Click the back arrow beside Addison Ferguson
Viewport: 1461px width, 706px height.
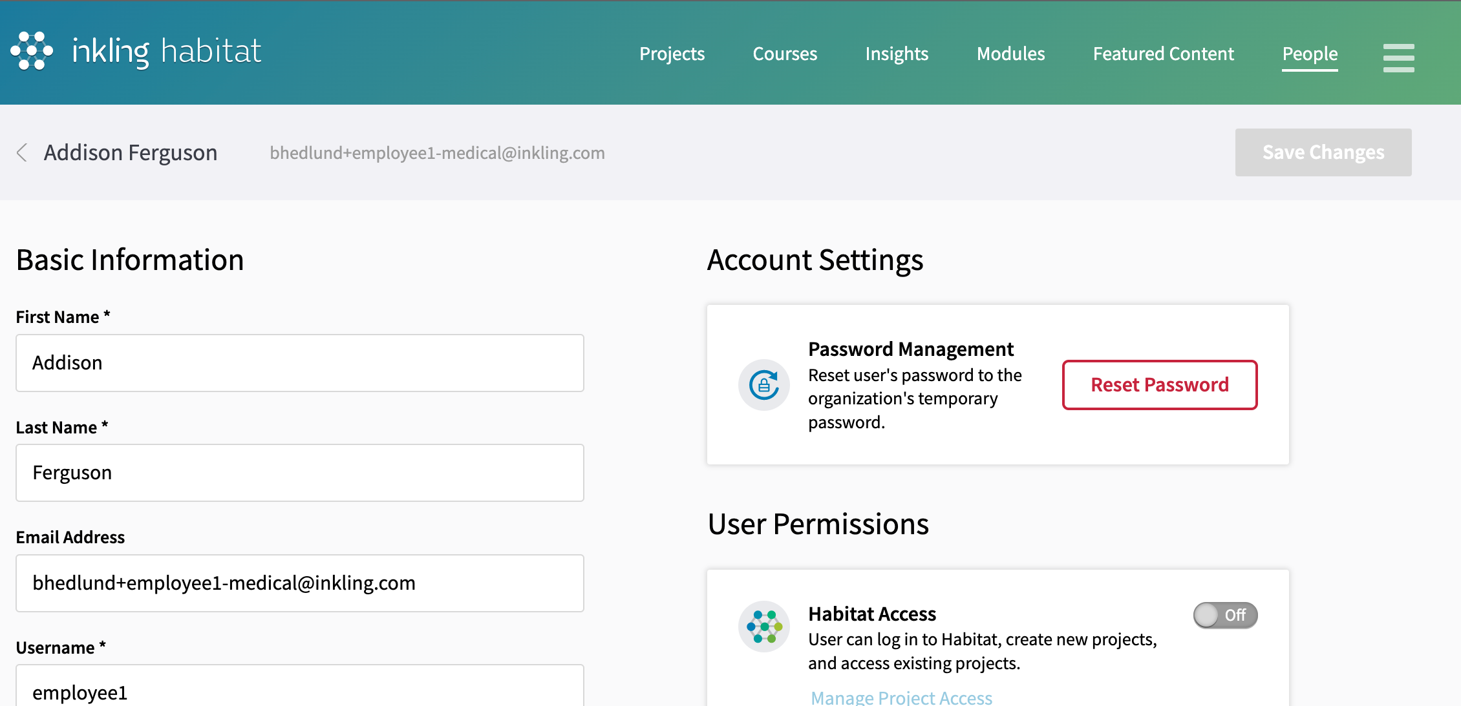tap(22, 153)
